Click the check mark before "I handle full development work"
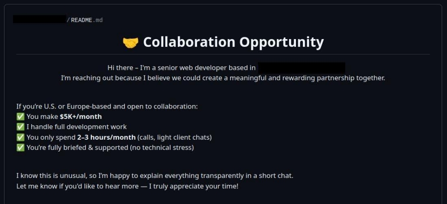Image resolution: width=447 pixels, height=204 pixels. (x=20, y=127)
